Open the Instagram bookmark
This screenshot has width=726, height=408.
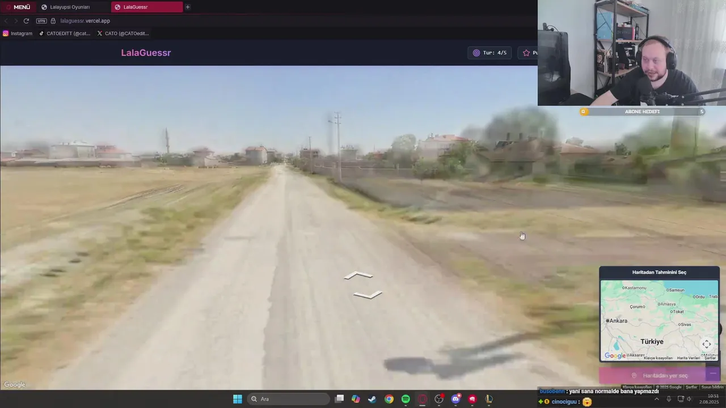(18, 33)
